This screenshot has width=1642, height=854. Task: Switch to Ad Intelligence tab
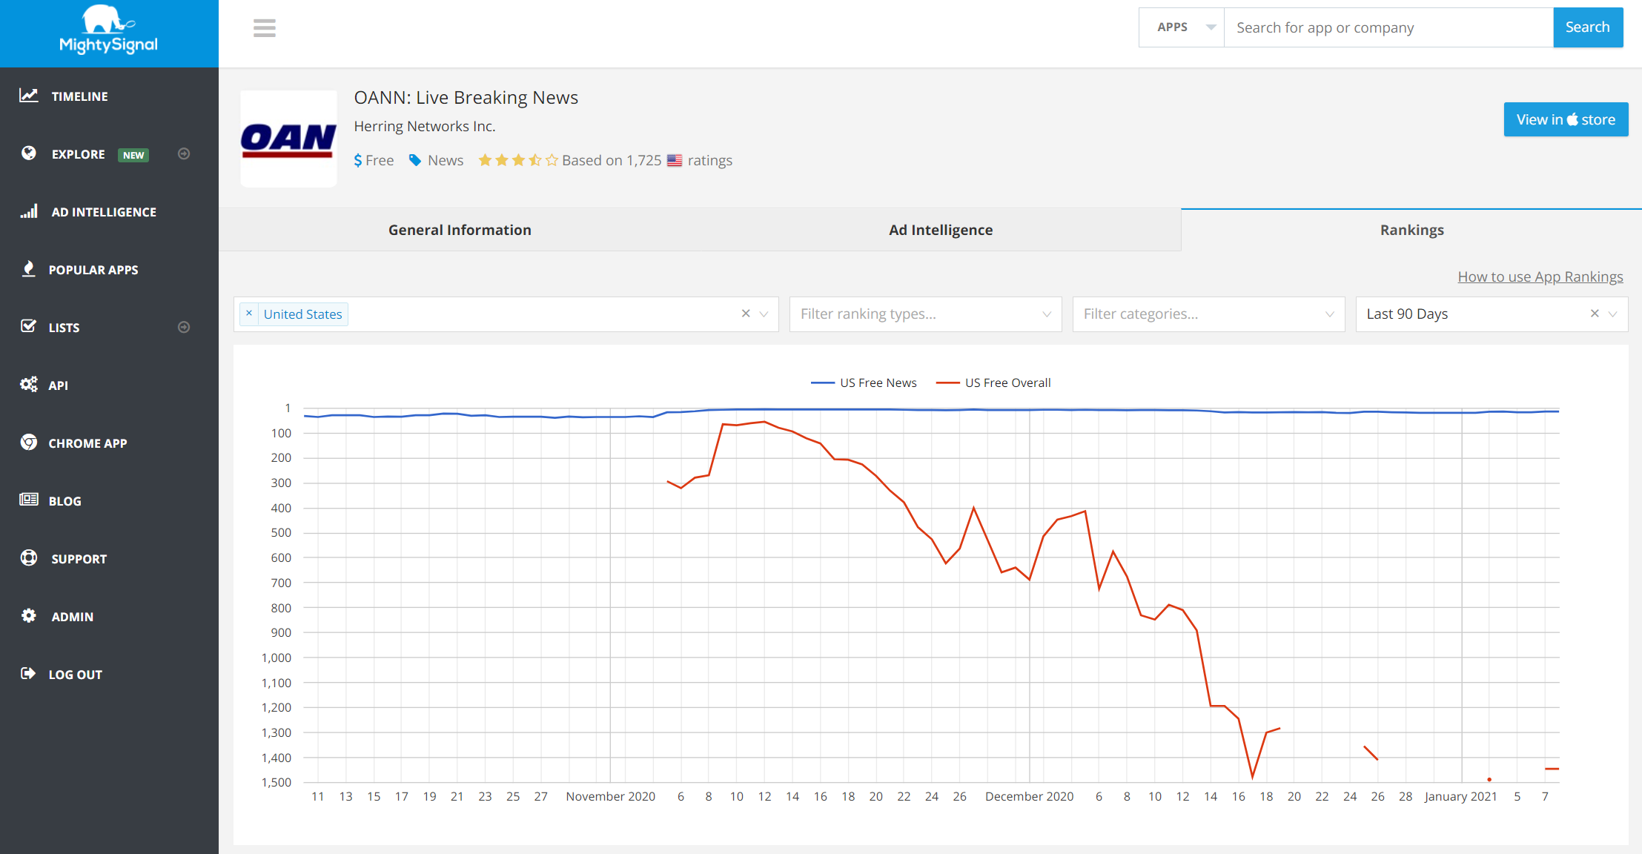click(x=941, y=230)
